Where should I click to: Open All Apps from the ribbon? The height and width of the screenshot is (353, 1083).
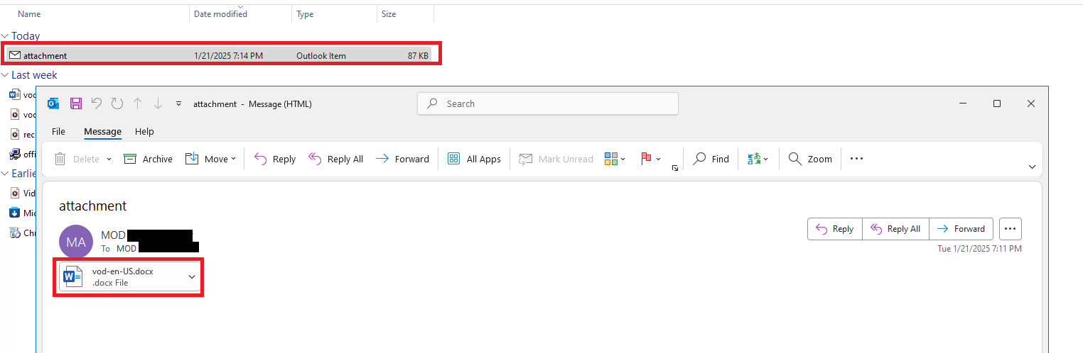[x=474, y=159]
